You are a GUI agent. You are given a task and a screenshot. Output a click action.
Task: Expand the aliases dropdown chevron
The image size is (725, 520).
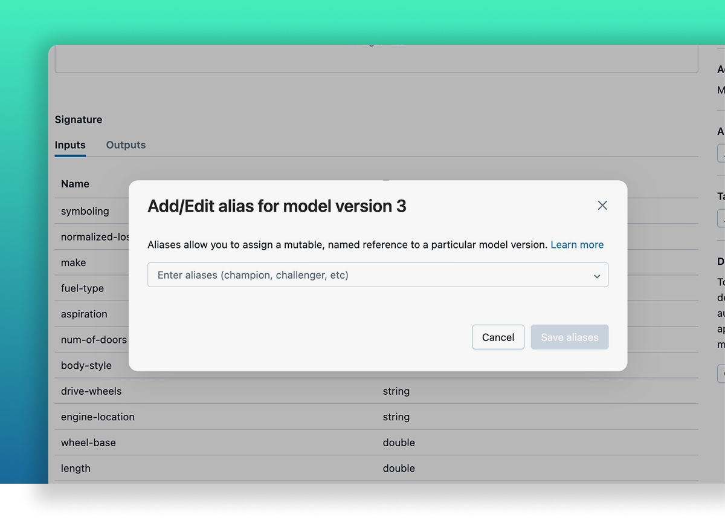click(x=597, y=275)
